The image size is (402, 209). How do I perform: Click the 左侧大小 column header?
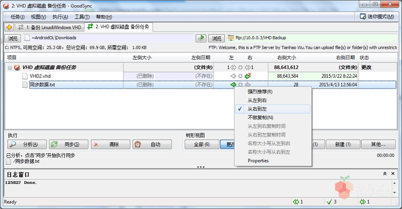138,57
